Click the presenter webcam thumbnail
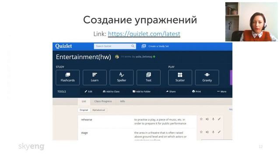The image size is (280, 157). click(252, 22)
